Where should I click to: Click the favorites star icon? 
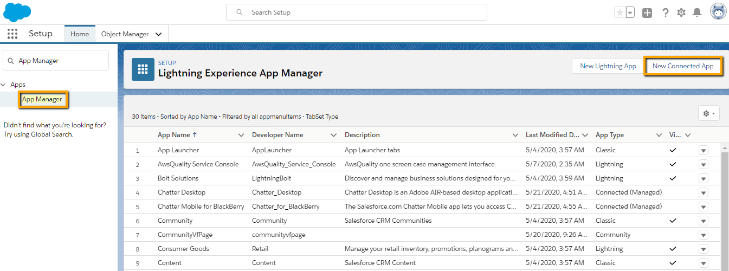[x=620, y=12]
